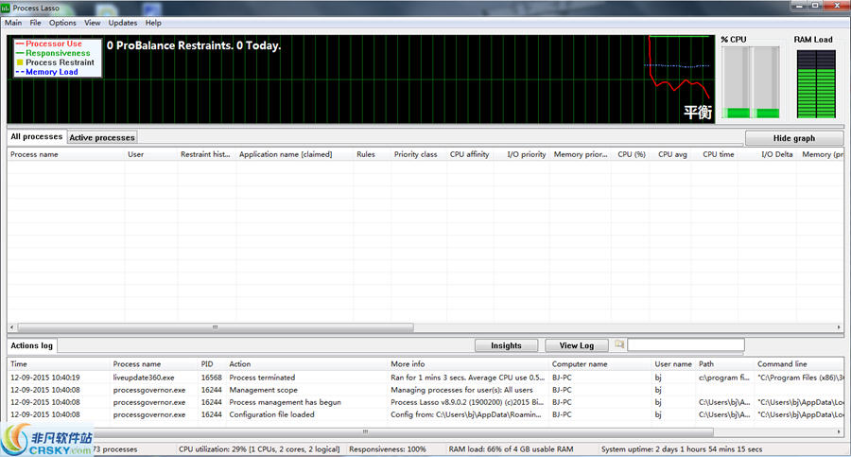Sort by Rules column header
The image size is (851, 457).
pos(373,154)
